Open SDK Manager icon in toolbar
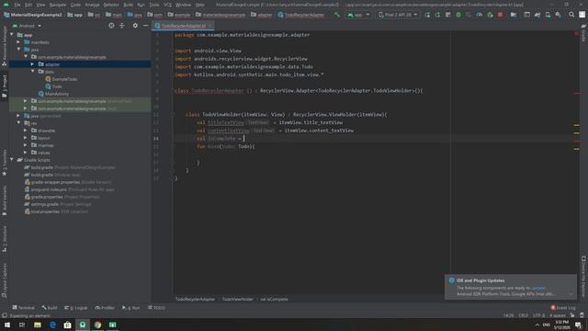Viewport: 588px width, 331px height. point(559,15)
